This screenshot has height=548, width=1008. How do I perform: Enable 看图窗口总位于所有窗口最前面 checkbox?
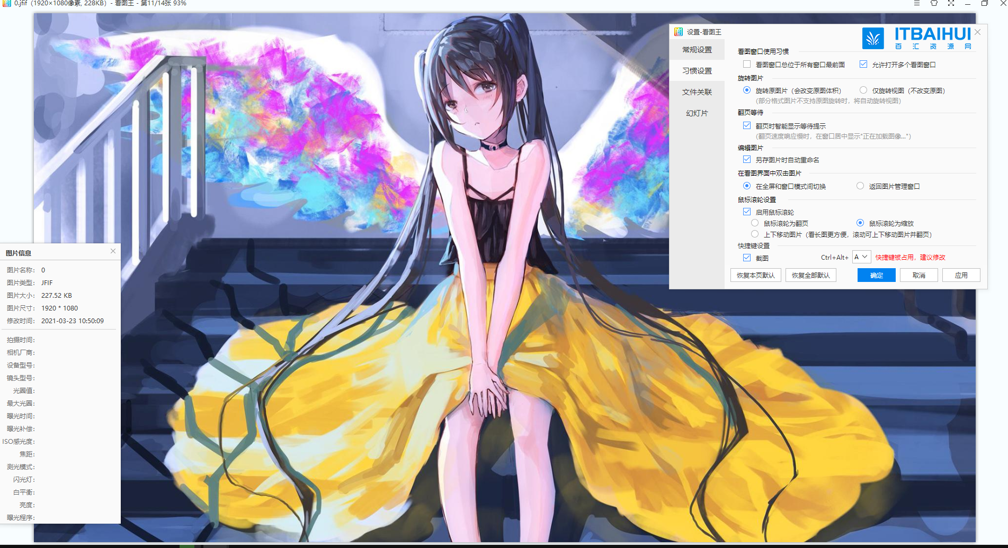click(x=747, y=64)
